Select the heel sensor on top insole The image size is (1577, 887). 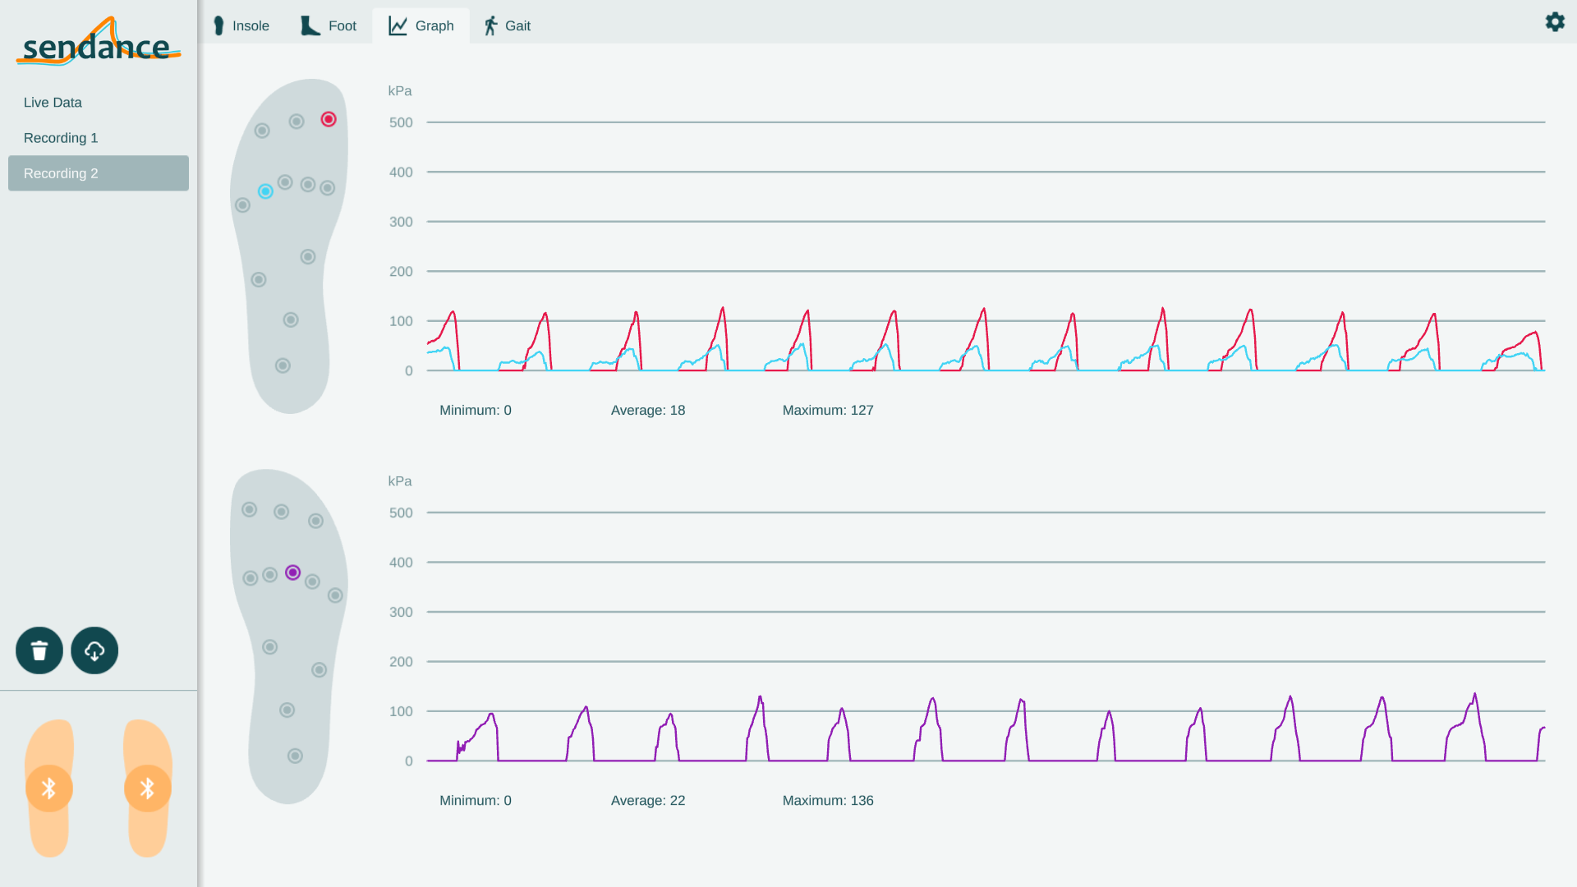(283, 365)
